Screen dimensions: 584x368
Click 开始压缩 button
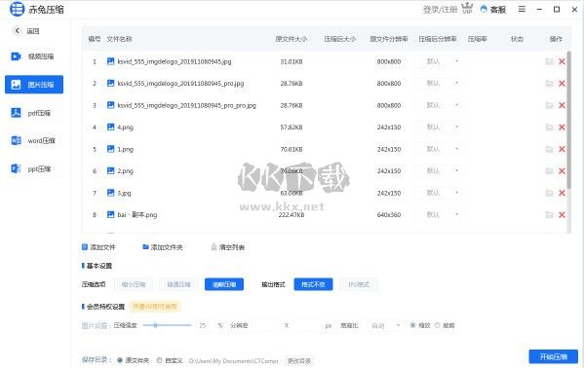[554, 357]
